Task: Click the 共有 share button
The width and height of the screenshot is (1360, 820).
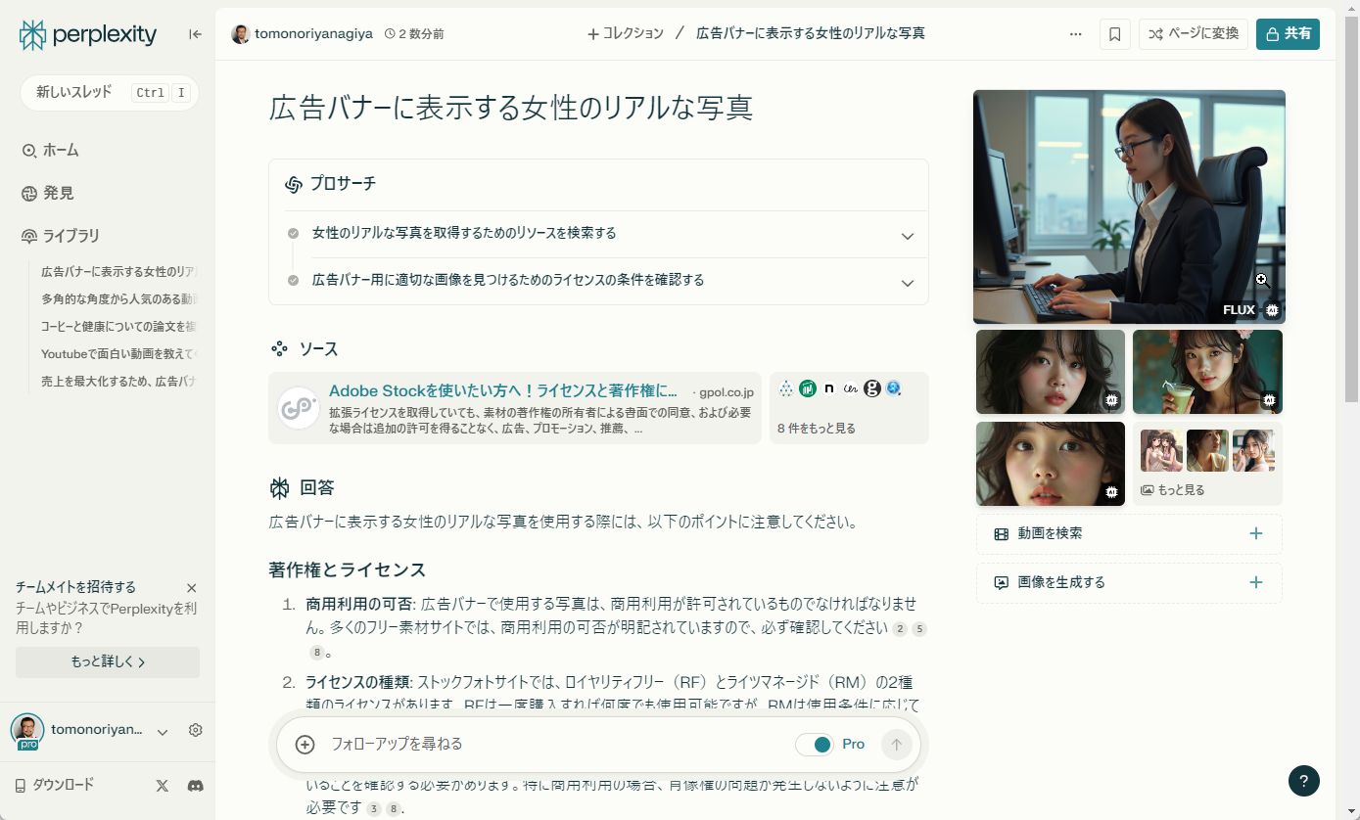Action: 1288,32
